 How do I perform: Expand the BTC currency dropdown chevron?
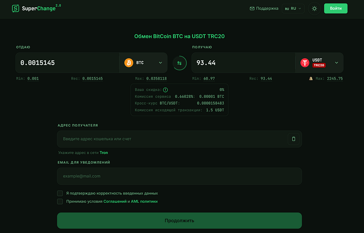pyautogui.click(x=161, y=63)
